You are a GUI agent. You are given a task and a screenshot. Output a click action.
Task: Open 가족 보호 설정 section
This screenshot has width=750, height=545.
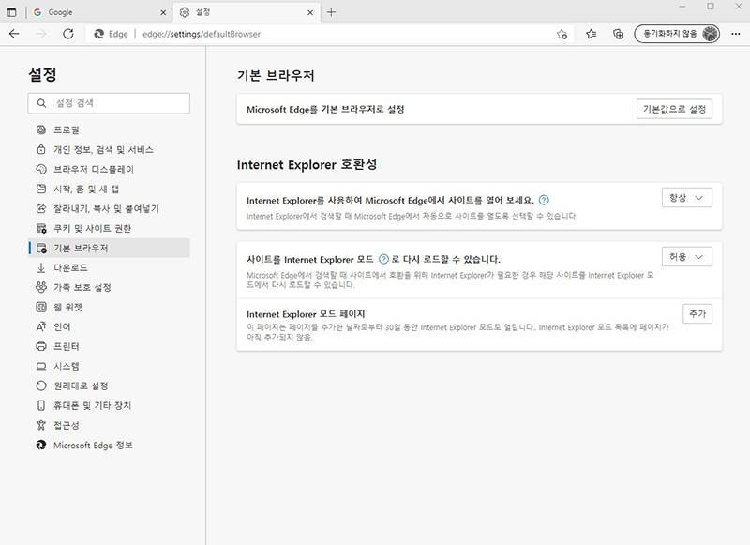[x=109, y=287]
